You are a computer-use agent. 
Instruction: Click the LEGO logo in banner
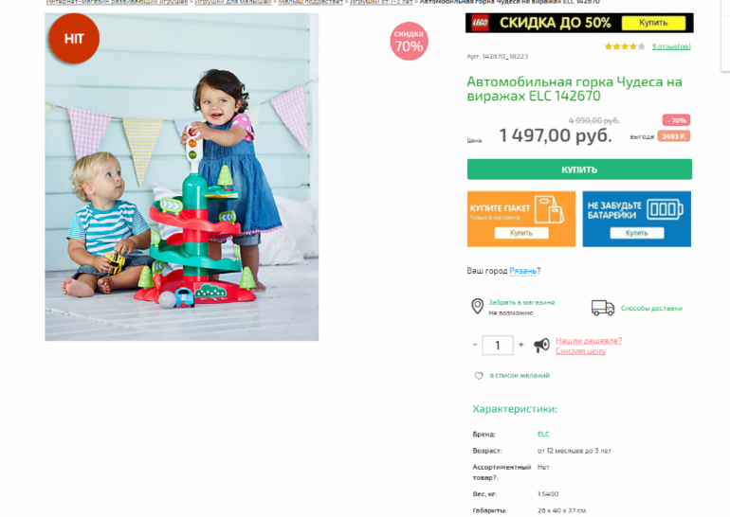tap(480, 23)
